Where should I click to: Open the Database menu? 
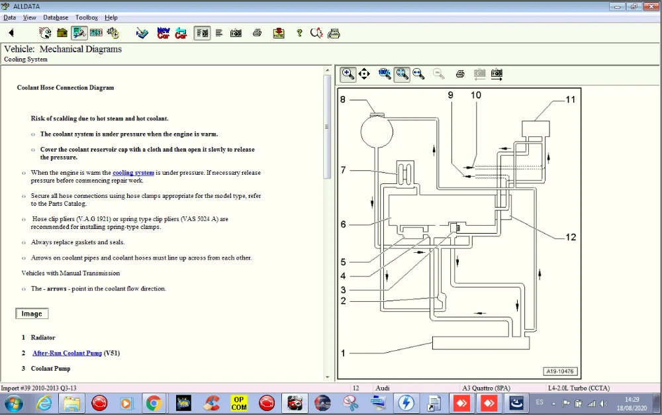(x=56, y=17)
